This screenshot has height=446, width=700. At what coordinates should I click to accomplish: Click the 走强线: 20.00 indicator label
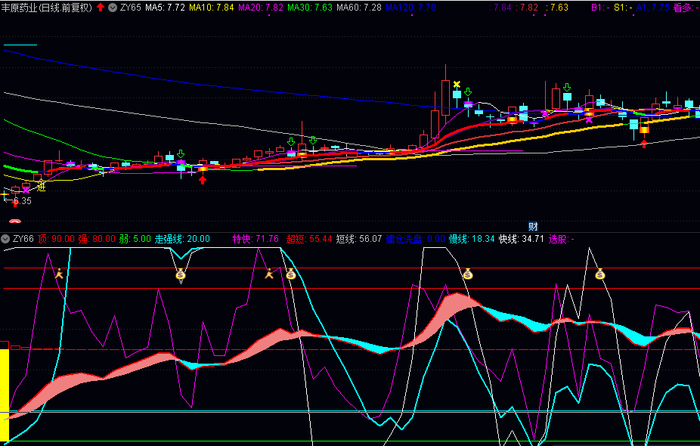(183, 239)
